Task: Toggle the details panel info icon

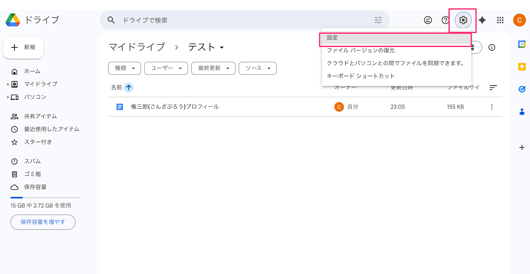Action: point(492,47)
